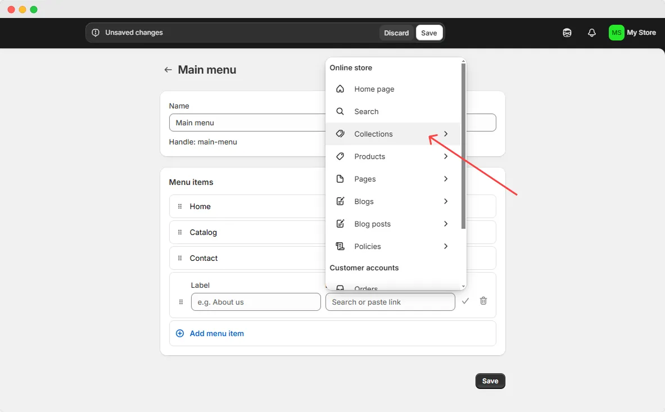The height and width of the screenshot is (412, 665).
Task: Click the checkmark to confirm the menu item
Action: (x=465, y=301)
